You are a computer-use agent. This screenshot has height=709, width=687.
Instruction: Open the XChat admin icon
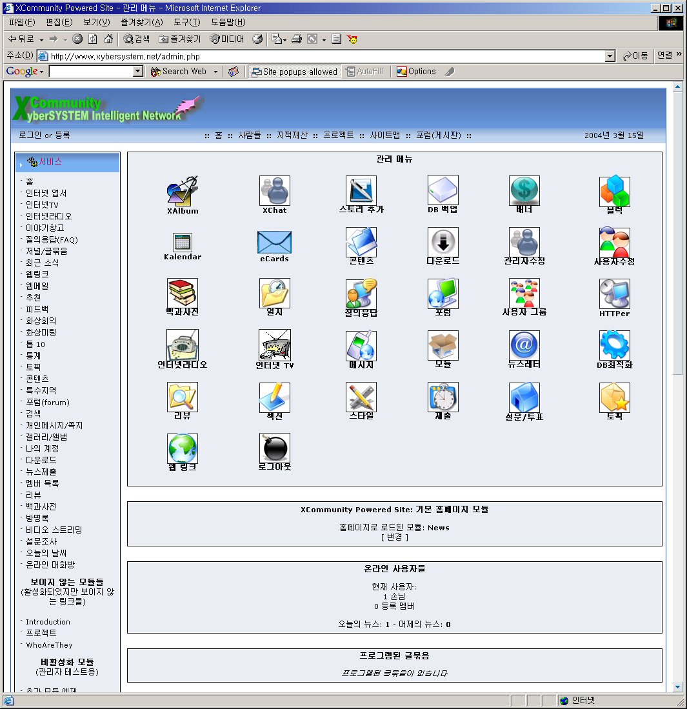click(274, 191)
